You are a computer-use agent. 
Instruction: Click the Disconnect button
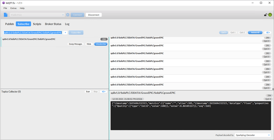pos(94,15)
